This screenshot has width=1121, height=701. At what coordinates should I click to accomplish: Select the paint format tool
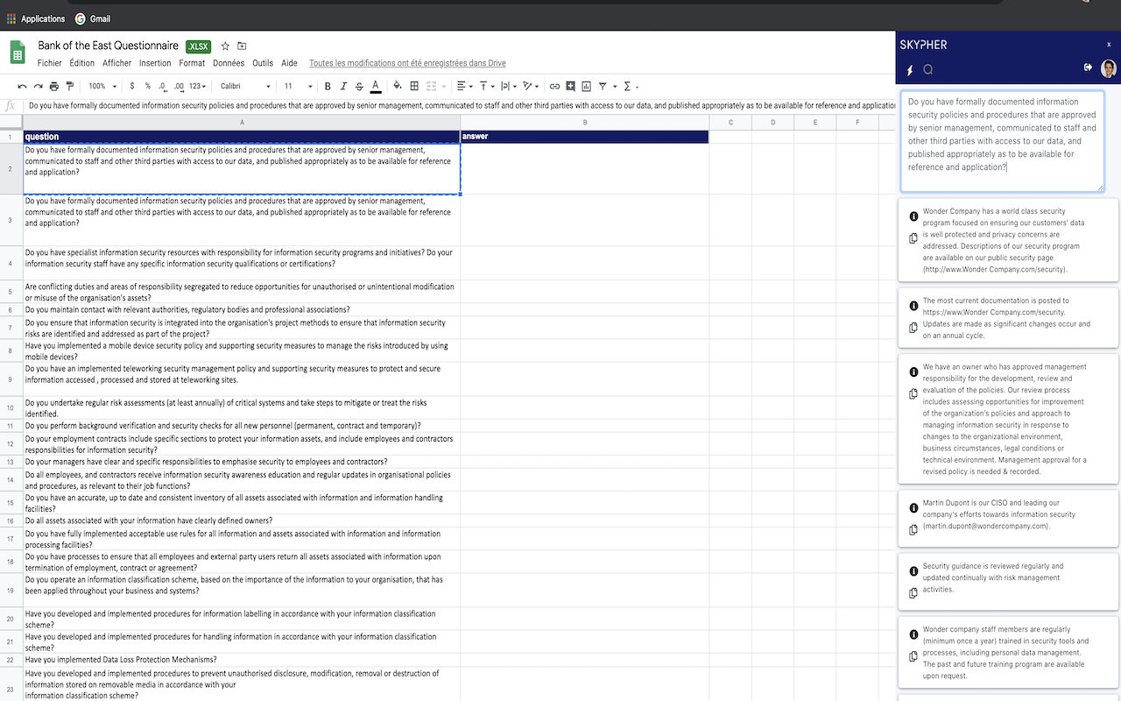pyautogui.click(x=70, y=86)
